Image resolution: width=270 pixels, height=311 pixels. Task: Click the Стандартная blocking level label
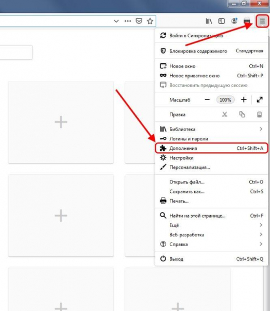(250, 51)
